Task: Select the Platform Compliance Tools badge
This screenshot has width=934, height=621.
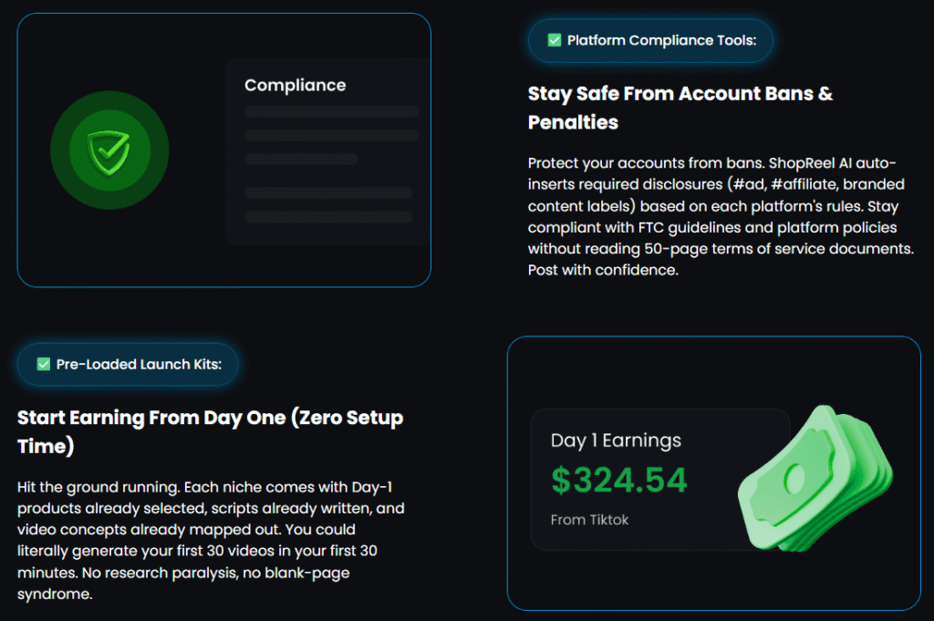Action: pos(650,41)
